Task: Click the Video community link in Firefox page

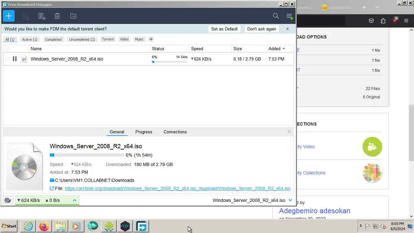Action: click(x=306, y=147)
